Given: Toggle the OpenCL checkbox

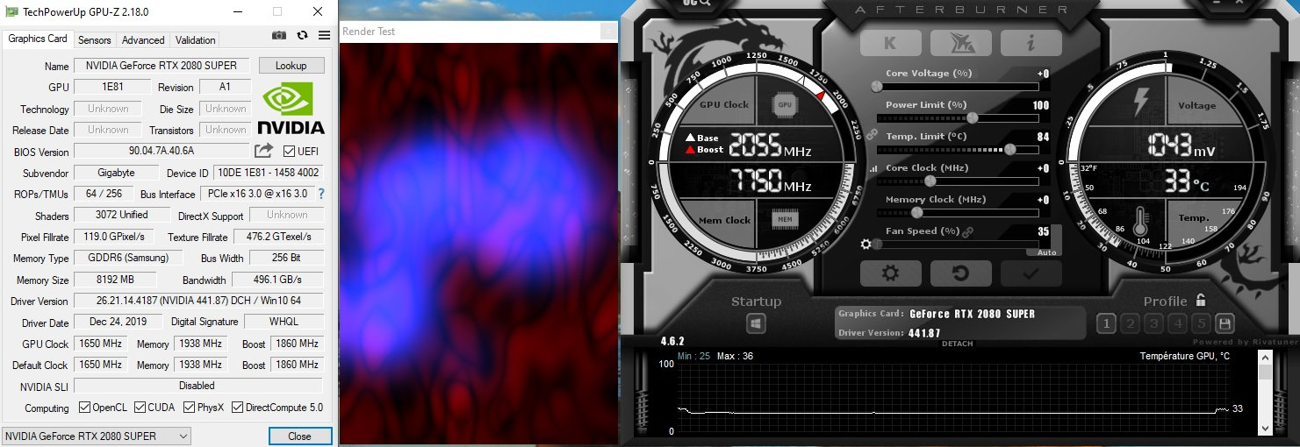Looking at the screenshot, I should (84, 408).
